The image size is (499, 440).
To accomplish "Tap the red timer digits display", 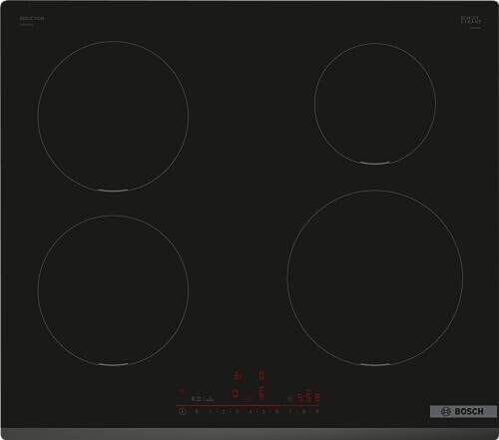I will tap(308, 396).
